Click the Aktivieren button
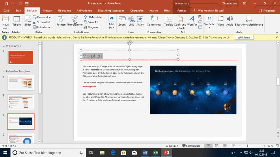280x157 pixels. pyautogui.click(x=244, y=37)
